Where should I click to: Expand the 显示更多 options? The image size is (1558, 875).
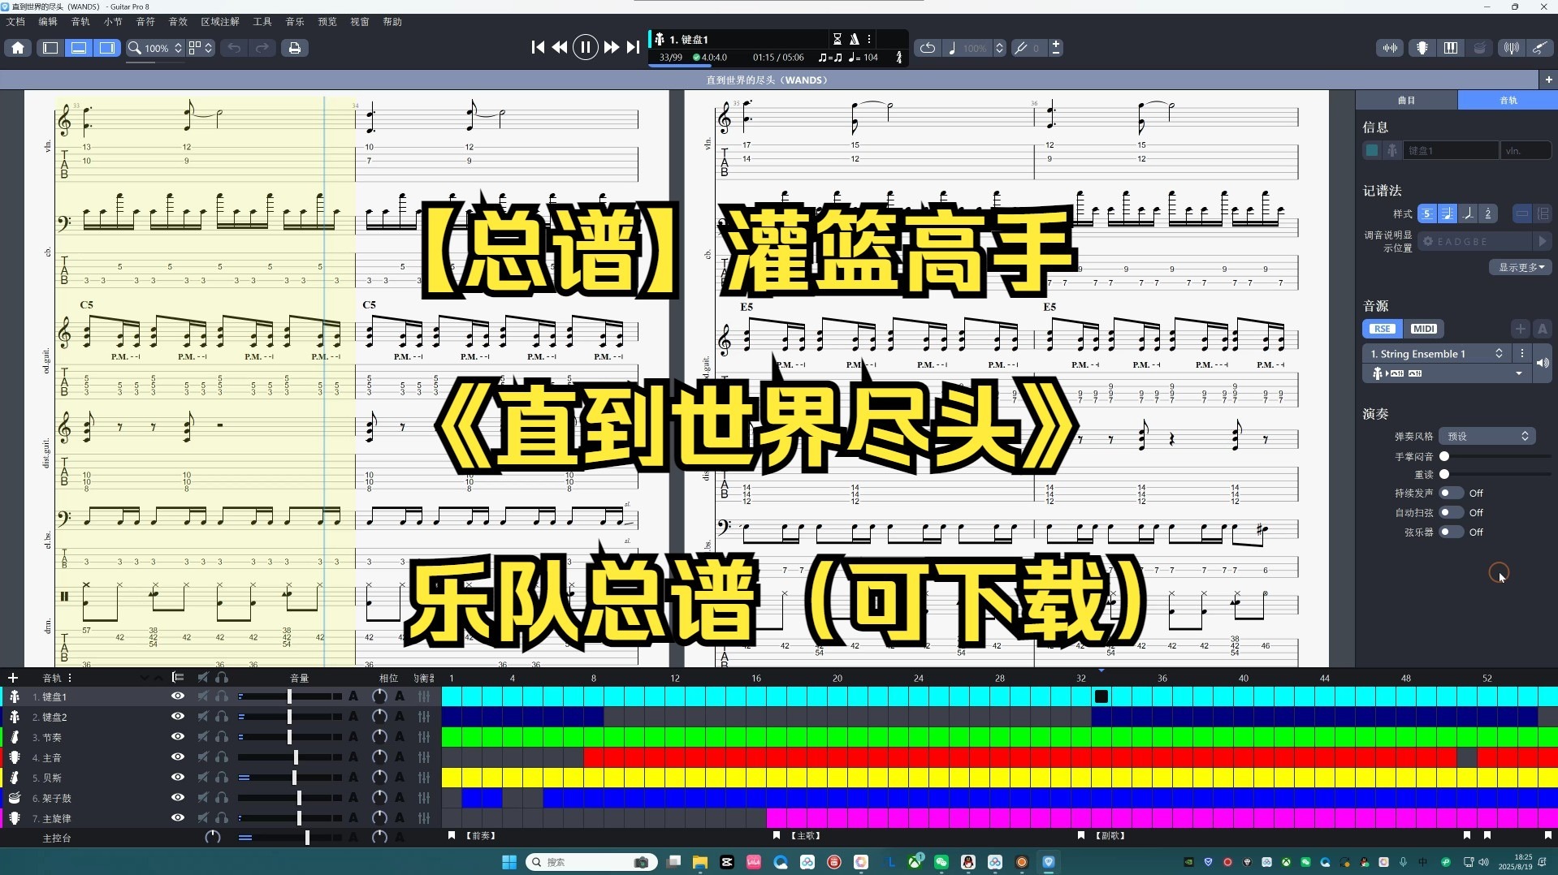[1521, 267]
